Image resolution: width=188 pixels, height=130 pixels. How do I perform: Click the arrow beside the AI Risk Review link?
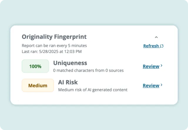tap(162, 85)
